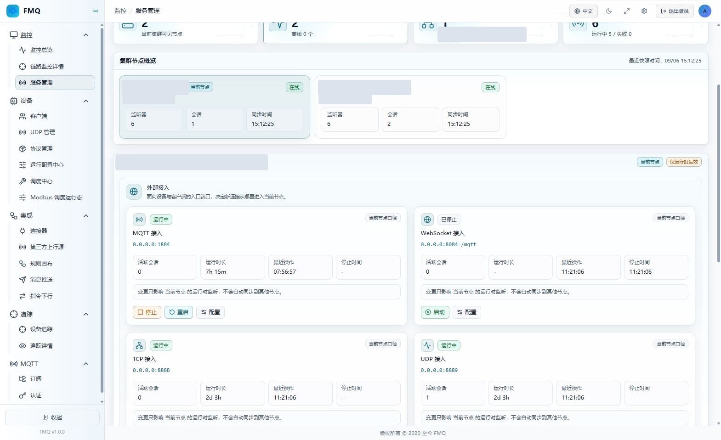Select the second online node card
The image size is (721, 440).
[411, 107]
